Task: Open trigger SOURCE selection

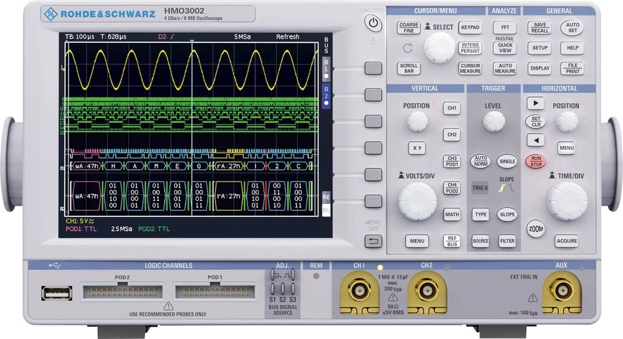Action: pyautogui.click(x=480, y=241)
